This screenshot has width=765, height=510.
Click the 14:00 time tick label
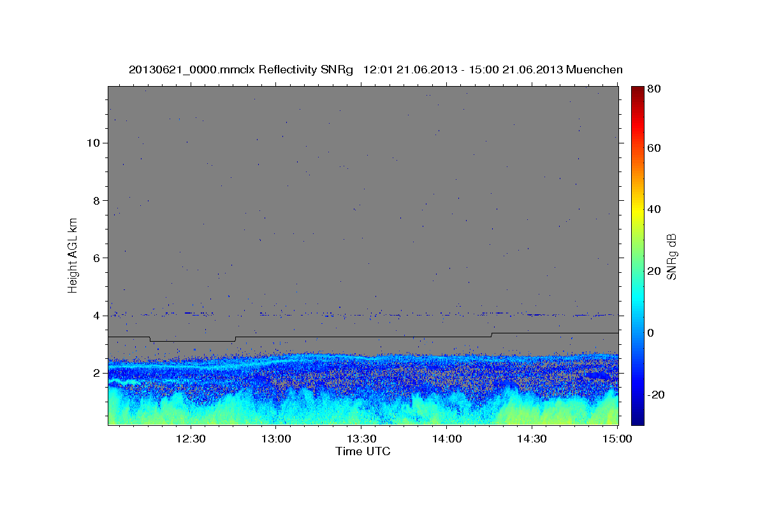pos(447,439)
